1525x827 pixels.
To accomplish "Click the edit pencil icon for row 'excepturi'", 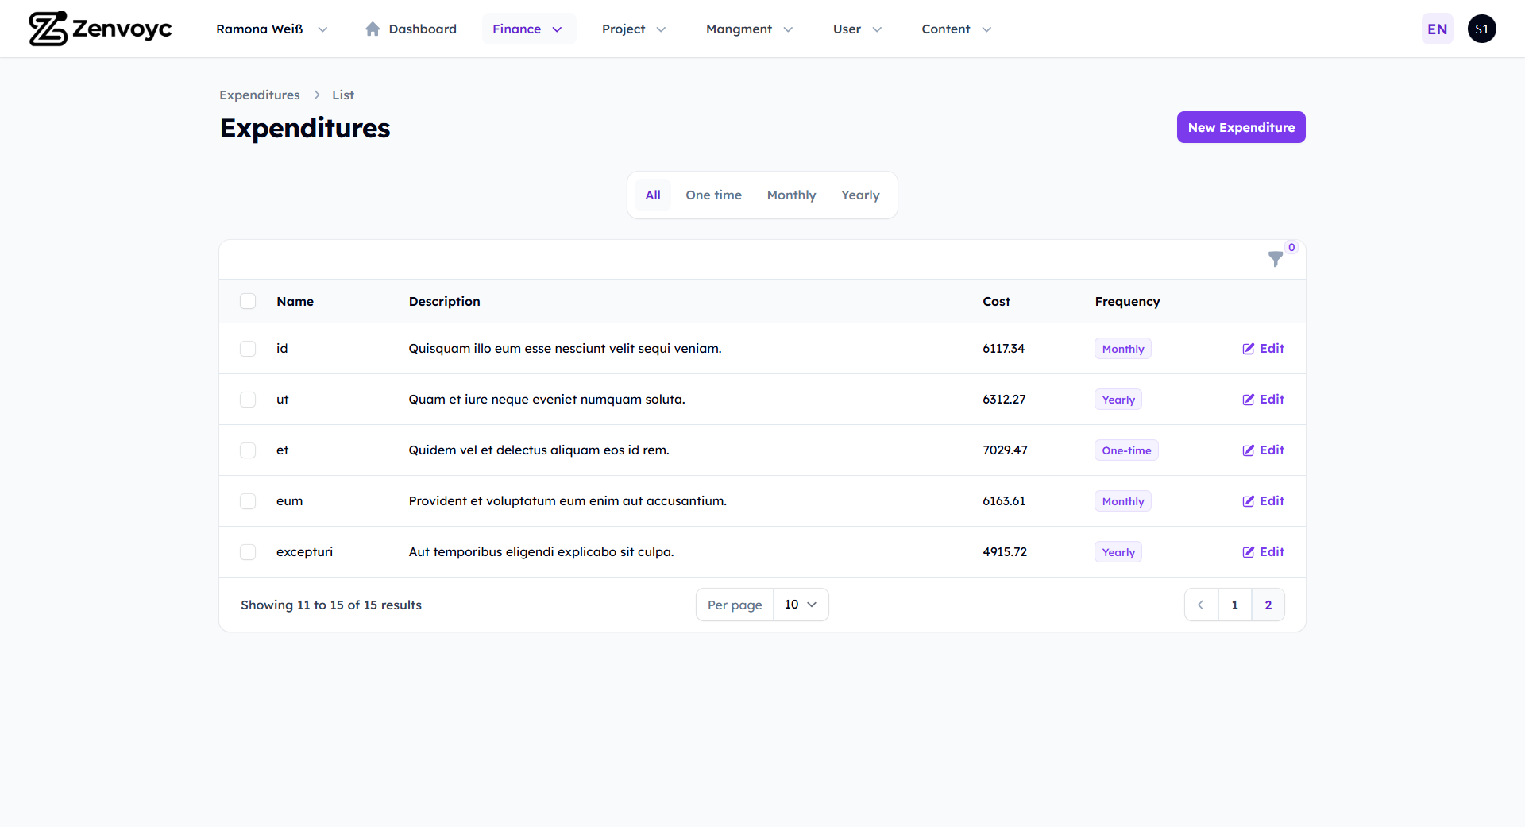I will click(x=1248, y=551).
